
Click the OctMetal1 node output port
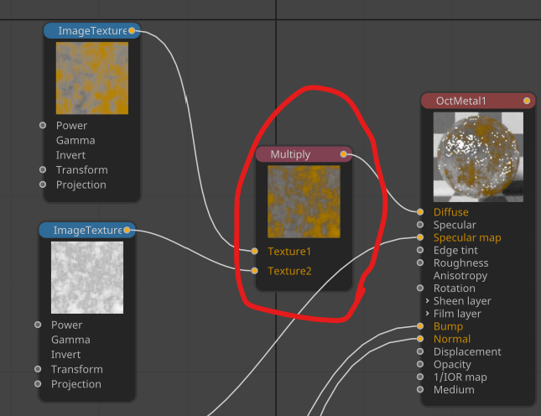point(527,101)
